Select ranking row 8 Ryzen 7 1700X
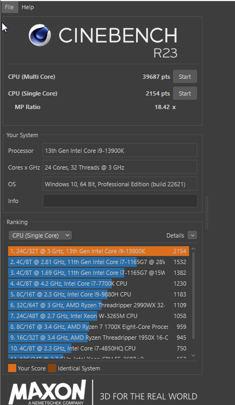The width and height of the screenshot is (235, 405). [x=98, y=327]
